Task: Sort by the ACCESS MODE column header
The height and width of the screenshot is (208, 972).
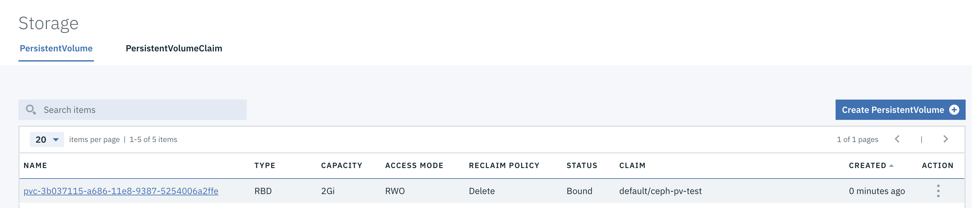Action: pos(414,166)
